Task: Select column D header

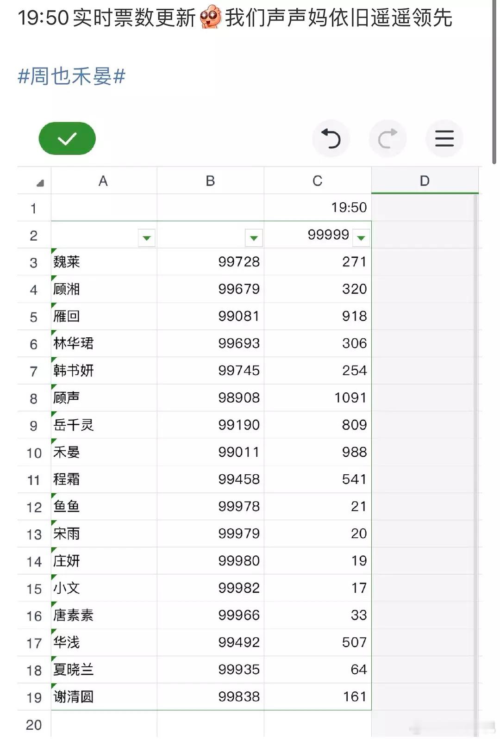Action: pos(425,181)
